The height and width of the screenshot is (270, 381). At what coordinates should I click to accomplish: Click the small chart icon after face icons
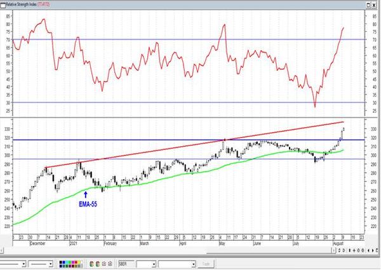104,264
